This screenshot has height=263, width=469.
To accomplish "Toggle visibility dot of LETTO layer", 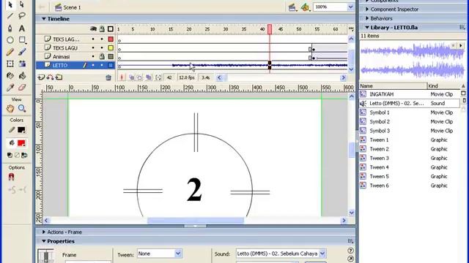I will point(93,65).
